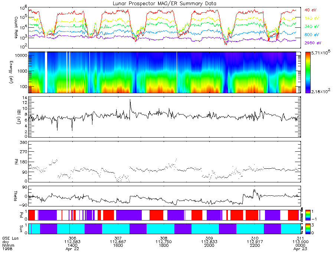
Task: Click the 2200 time tick label
Action: tap(255, 245)
